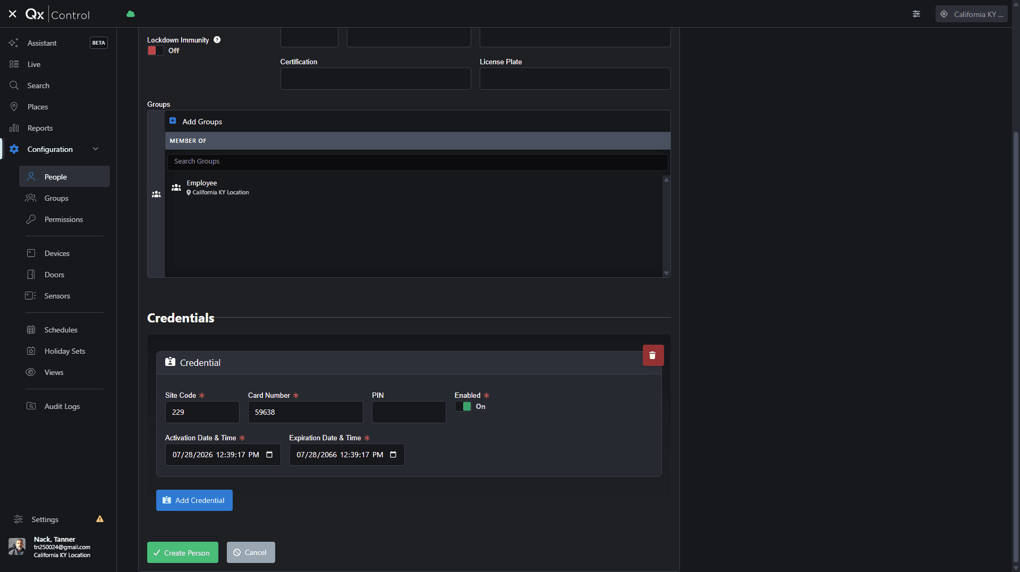Delete the credential with red trash icon
This screenshot has height=572, width=1020.
(653, 355)
